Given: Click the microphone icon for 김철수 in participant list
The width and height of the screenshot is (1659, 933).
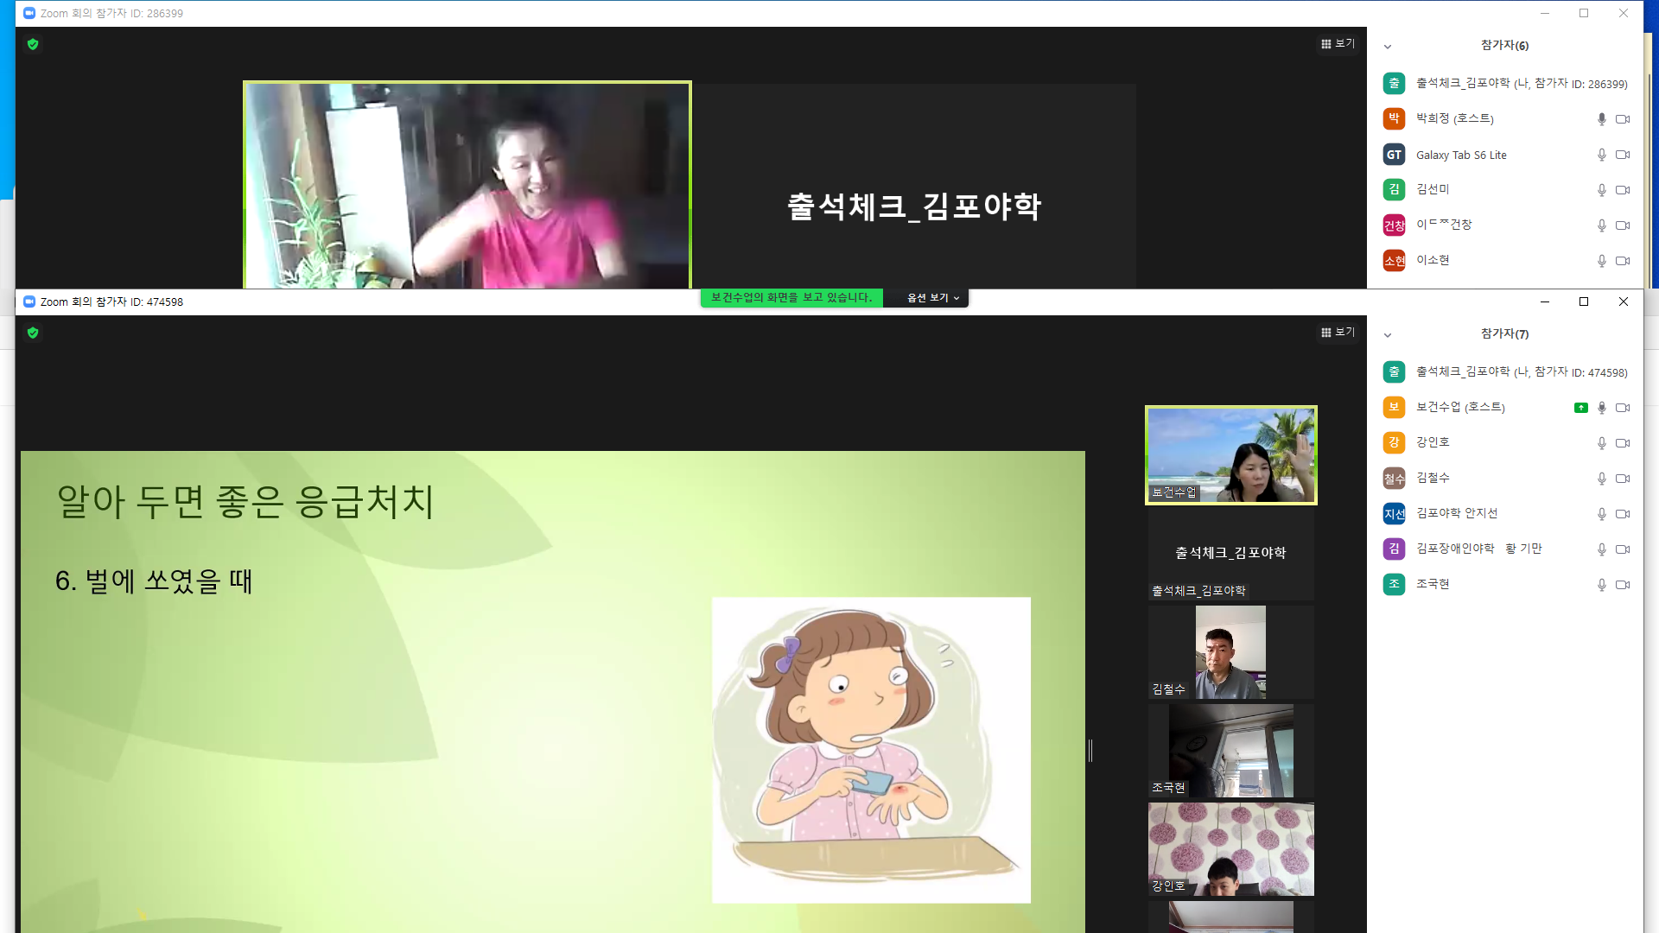Looking at the screenshot, I should [x=1601, y=479].
